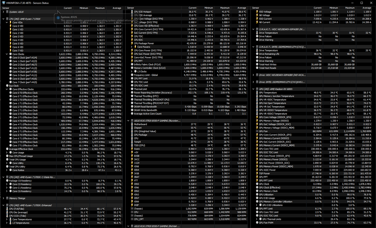Expand the GPU D3D Utilizations node

[x=256, y=205]
